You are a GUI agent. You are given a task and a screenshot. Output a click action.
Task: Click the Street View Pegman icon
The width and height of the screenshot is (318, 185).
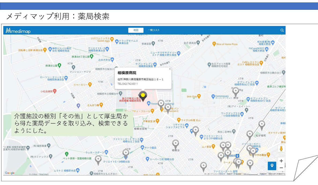(281, 149)
